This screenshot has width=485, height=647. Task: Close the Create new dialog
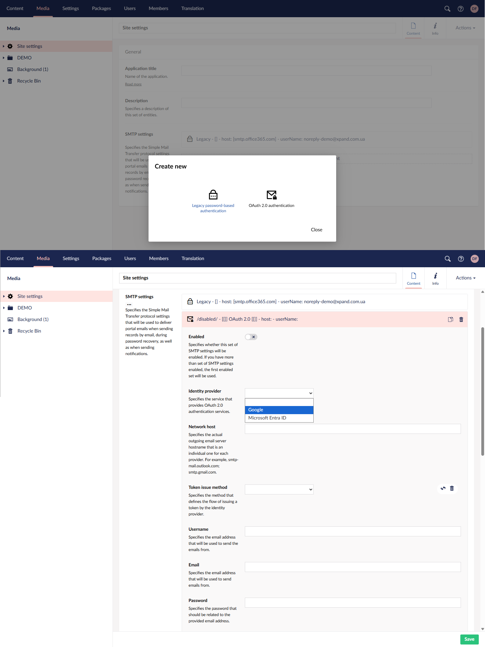316,230
